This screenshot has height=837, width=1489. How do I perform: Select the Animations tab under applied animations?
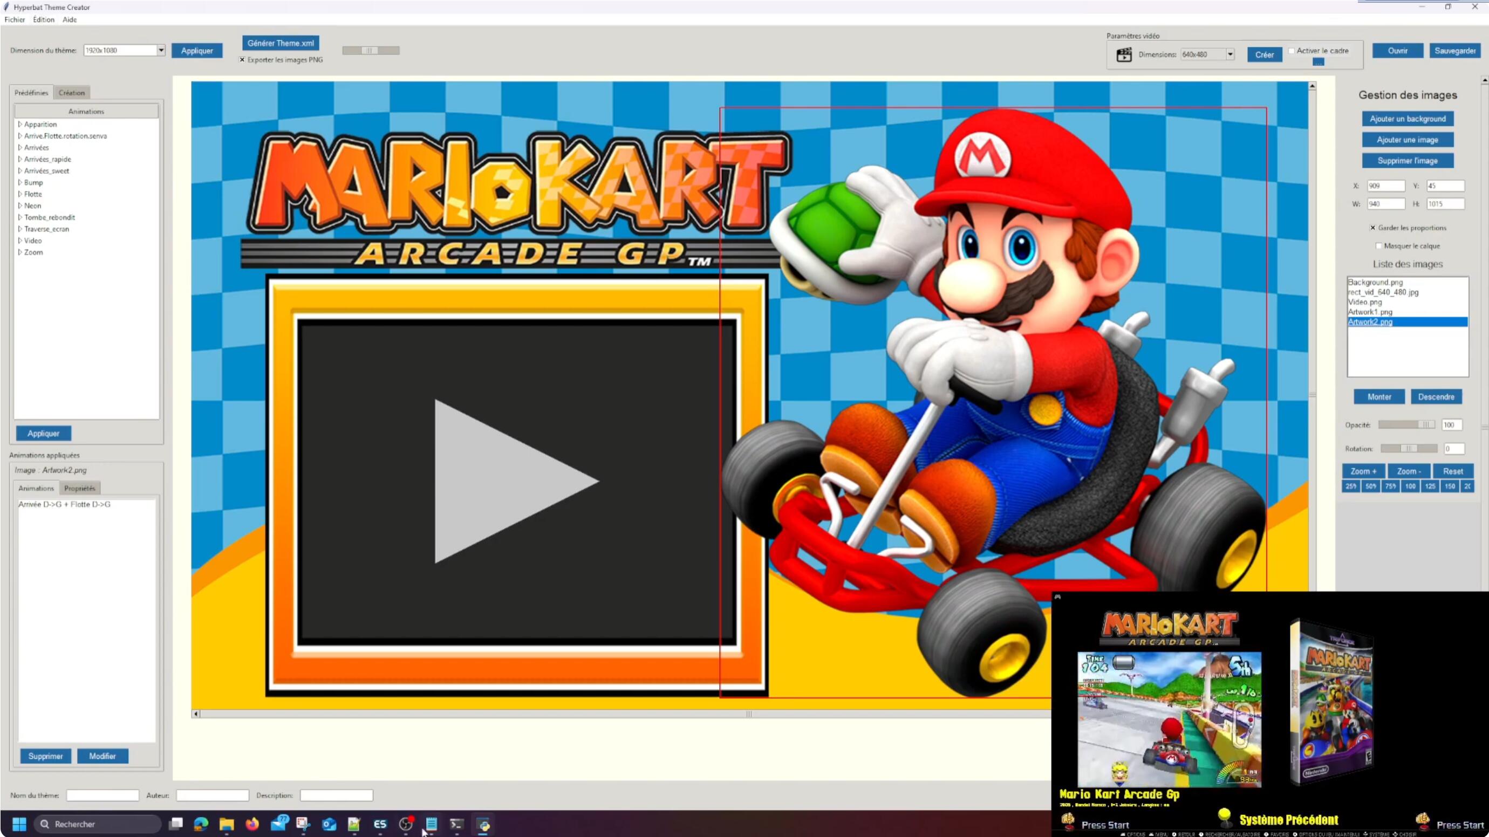[x=36, y=488]
